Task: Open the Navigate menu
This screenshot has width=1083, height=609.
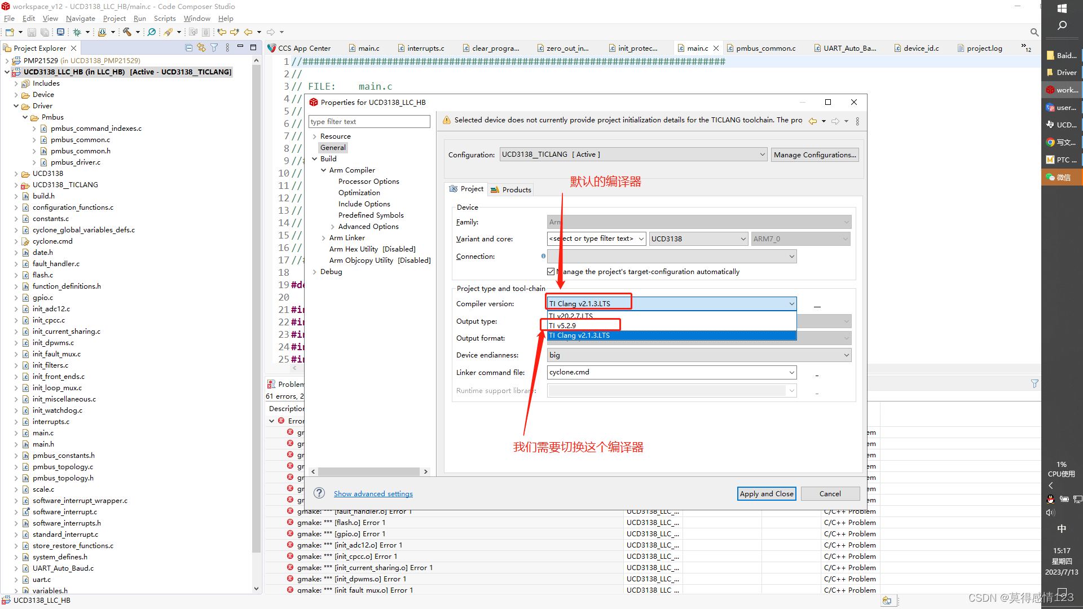Action: [x=80, y=19]
